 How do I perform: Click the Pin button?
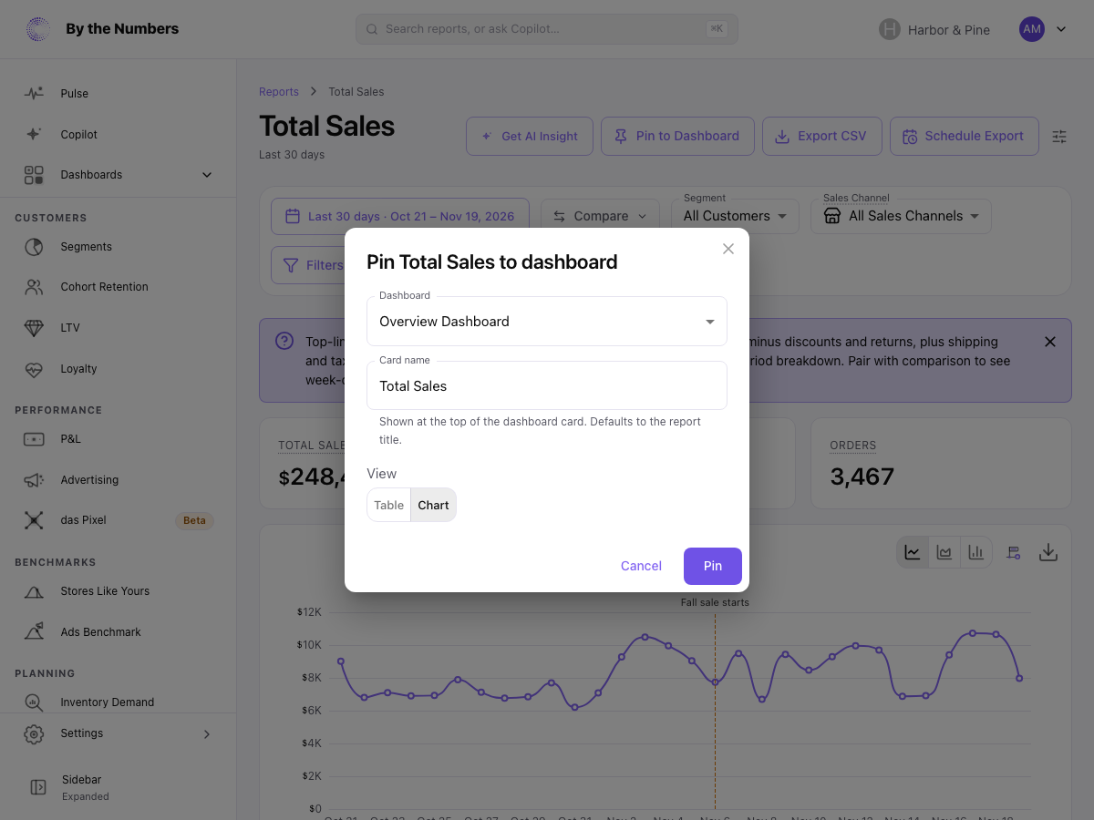click(713, 566)
